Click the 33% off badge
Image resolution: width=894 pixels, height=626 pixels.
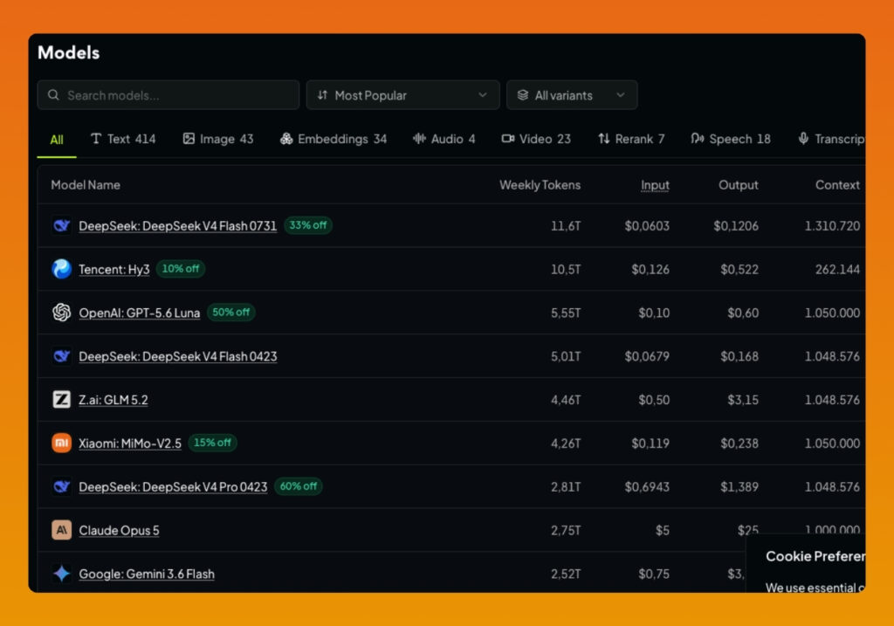pyautogui.click(x=308, y=225)
